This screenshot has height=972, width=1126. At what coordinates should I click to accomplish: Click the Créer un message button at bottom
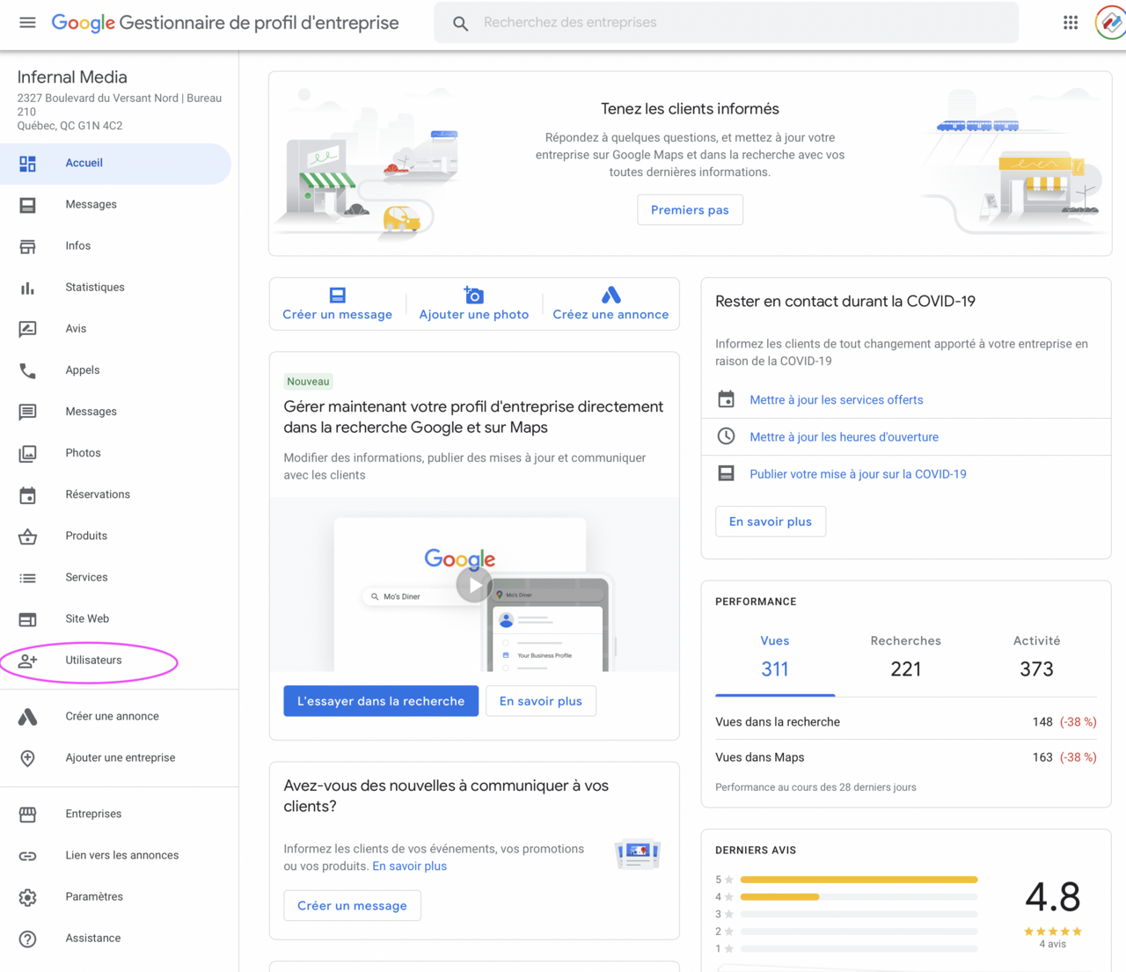pyautogui.click(x=352, y=906)
